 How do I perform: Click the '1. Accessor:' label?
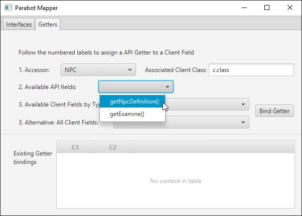34,70
